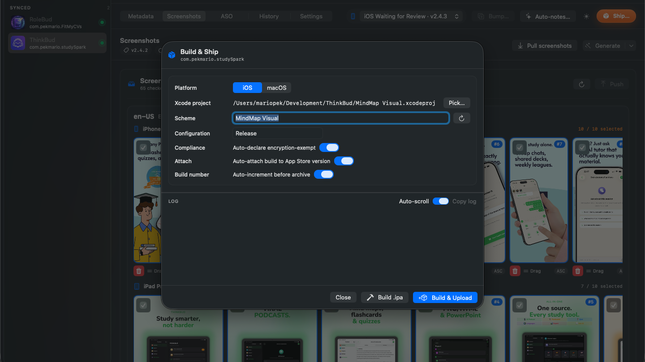Select macOS platform segment

point(277,88)
